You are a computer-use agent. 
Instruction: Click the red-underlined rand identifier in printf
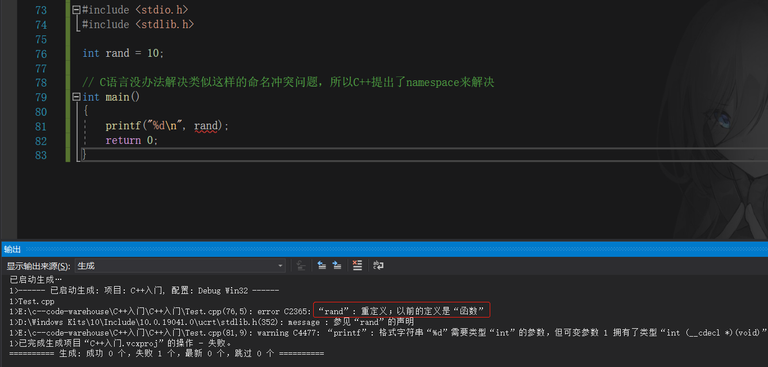pyautogui.click(x=205, y=125)
